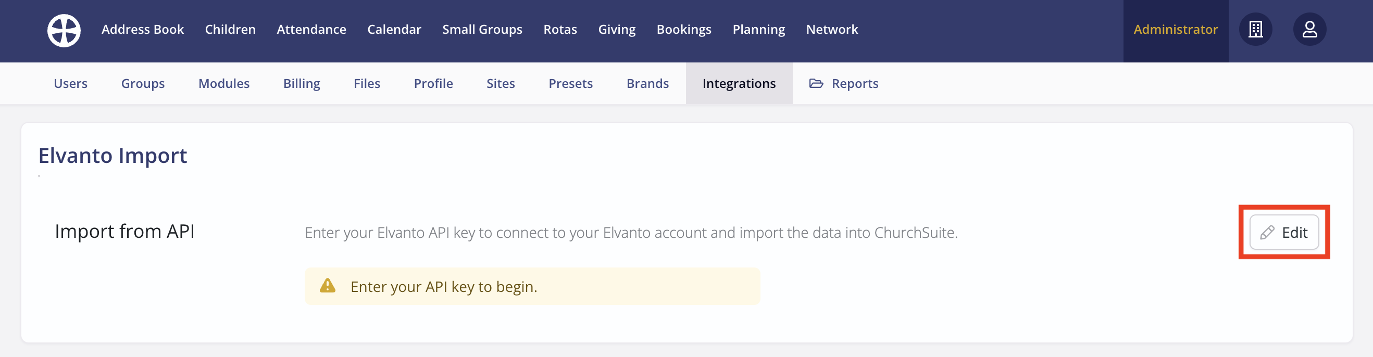The image size is (1373, 357).
Task: Select the Rotas module
Action: point(559,29)
